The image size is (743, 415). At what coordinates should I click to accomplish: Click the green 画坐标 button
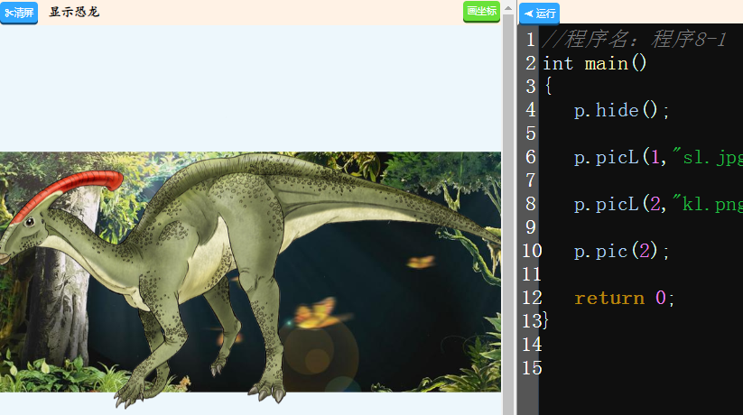[x=481, y=12]
